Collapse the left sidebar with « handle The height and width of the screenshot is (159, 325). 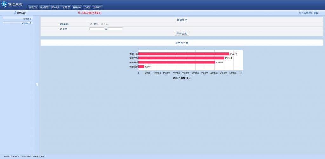37,85
